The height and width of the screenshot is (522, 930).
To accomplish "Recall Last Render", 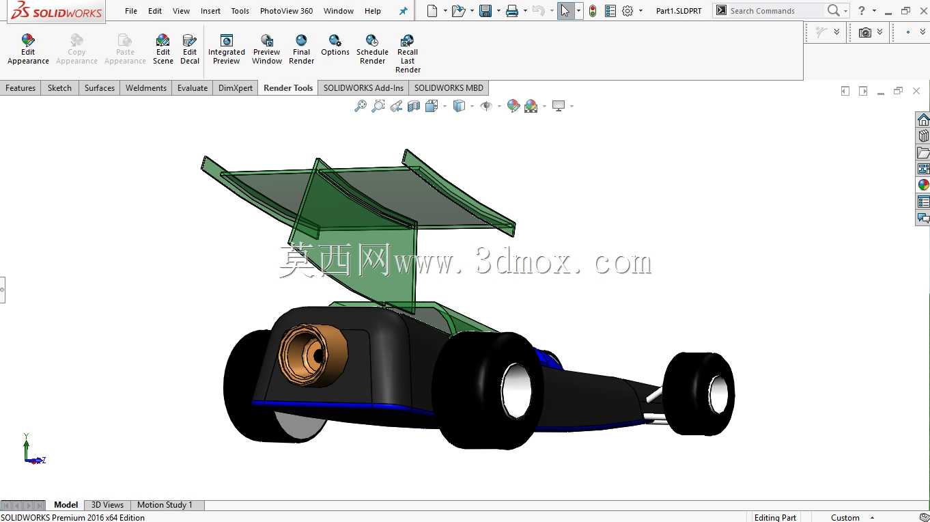I will [408, 53].
